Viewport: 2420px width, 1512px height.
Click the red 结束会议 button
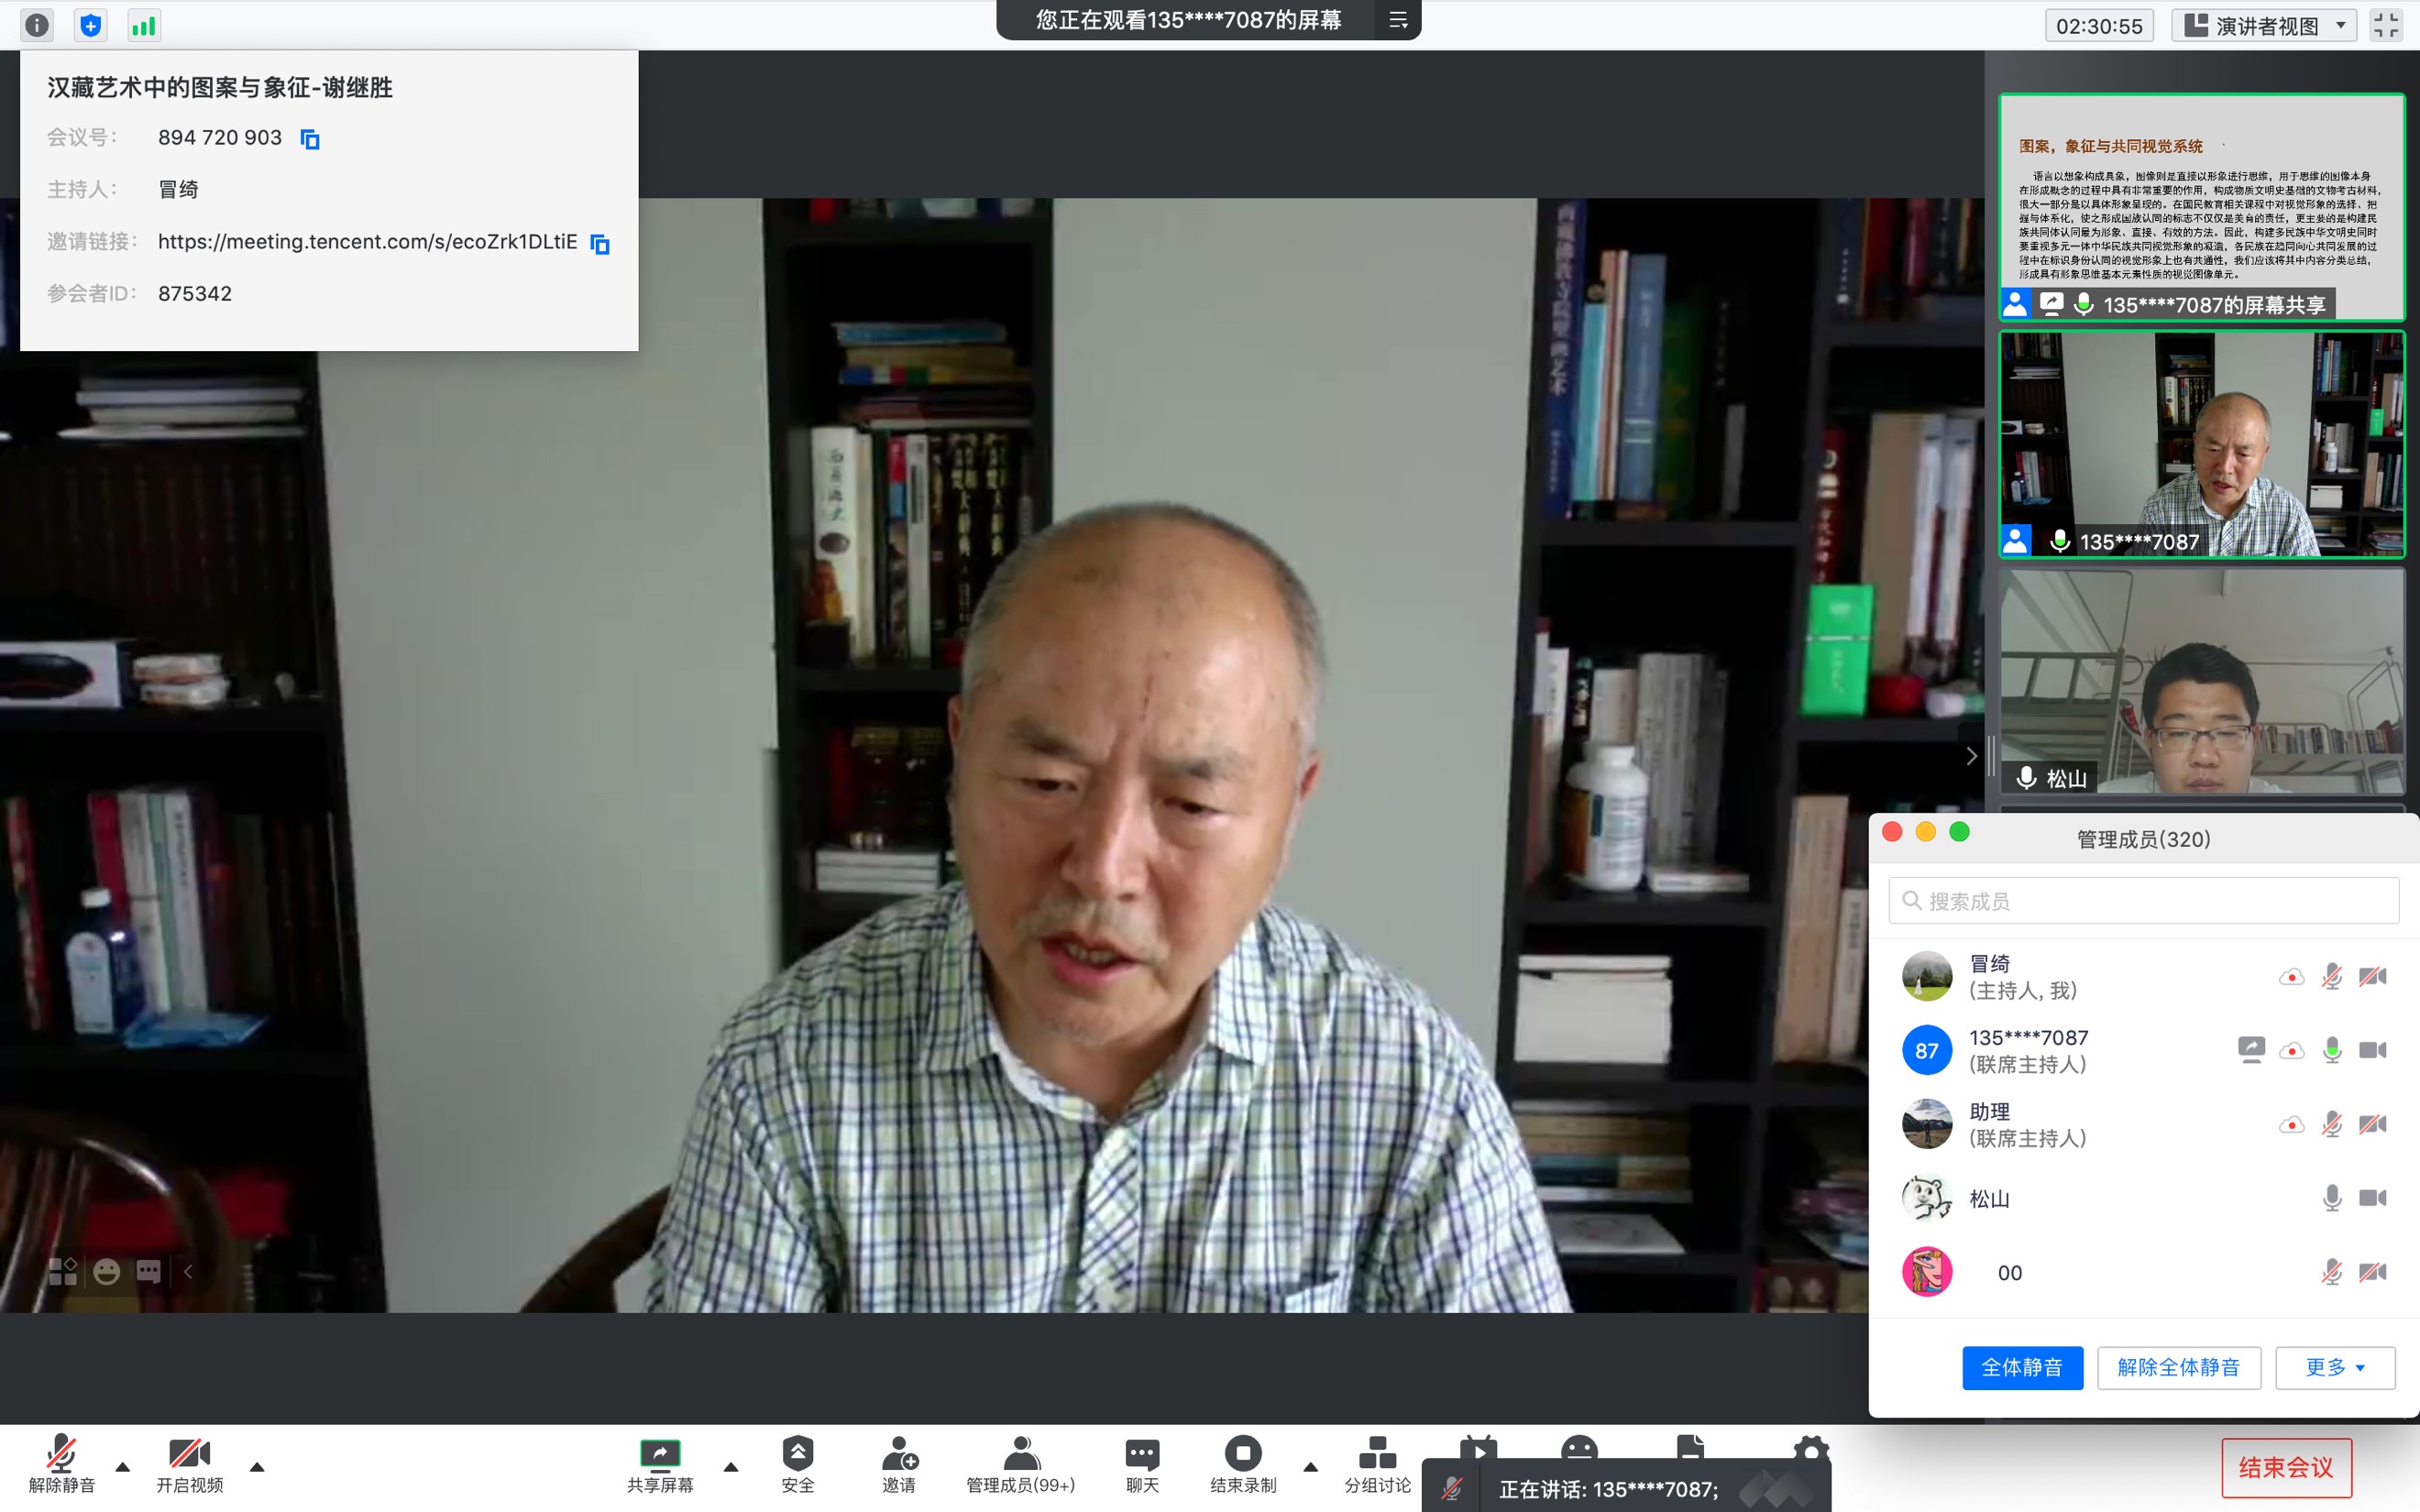pos(2285,1467)
